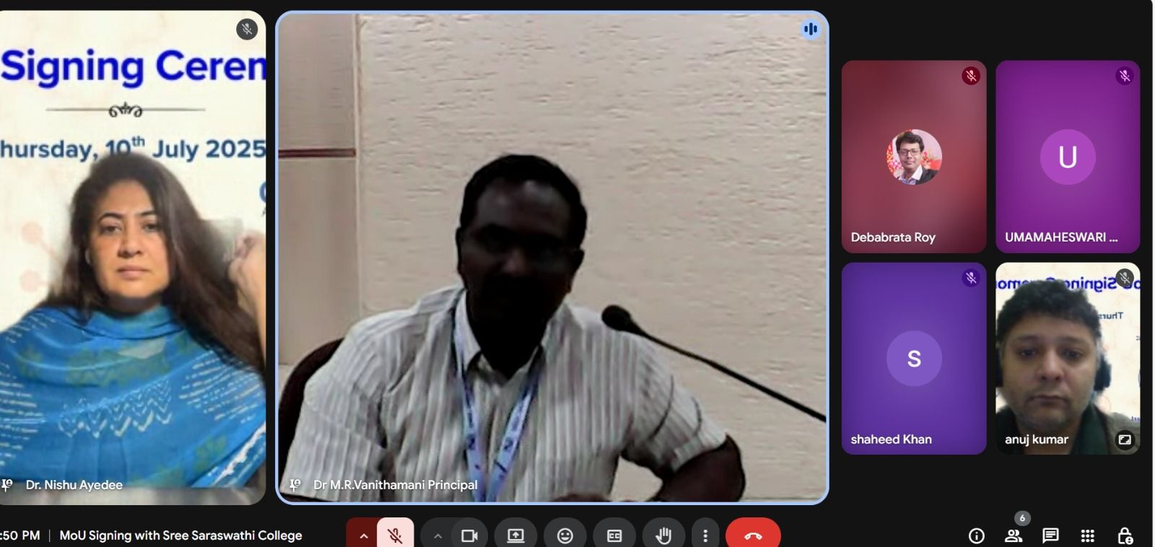Click the letter S avatar circle
Image resolution: width=1155 pixels, height=547 pixels.
coord(914,359)
